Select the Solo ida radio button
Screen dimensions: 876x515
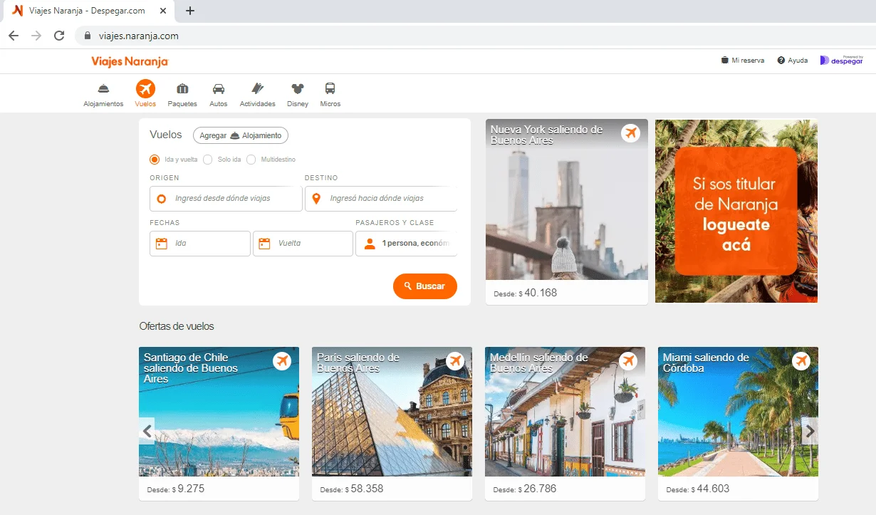click(x=208, y=160)
